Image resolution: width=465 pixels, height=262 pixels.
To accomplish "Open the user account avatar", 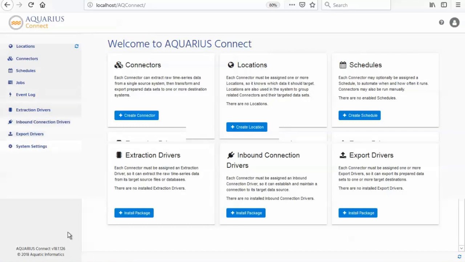I will click(454, 23).
